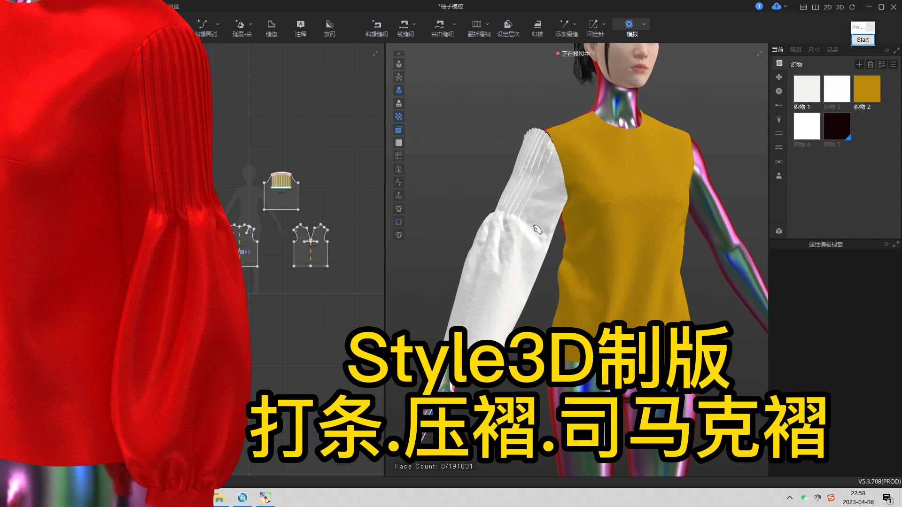Toggle blue fabric thickness render icon

pos(398,130)
